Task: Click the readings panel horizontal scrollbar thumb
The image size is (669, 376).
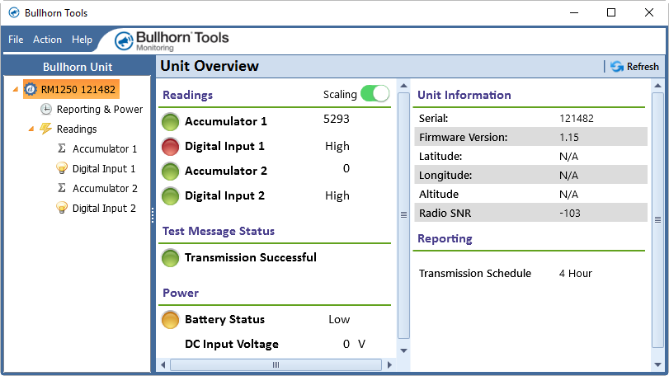Action: click(x=275, y=364)
